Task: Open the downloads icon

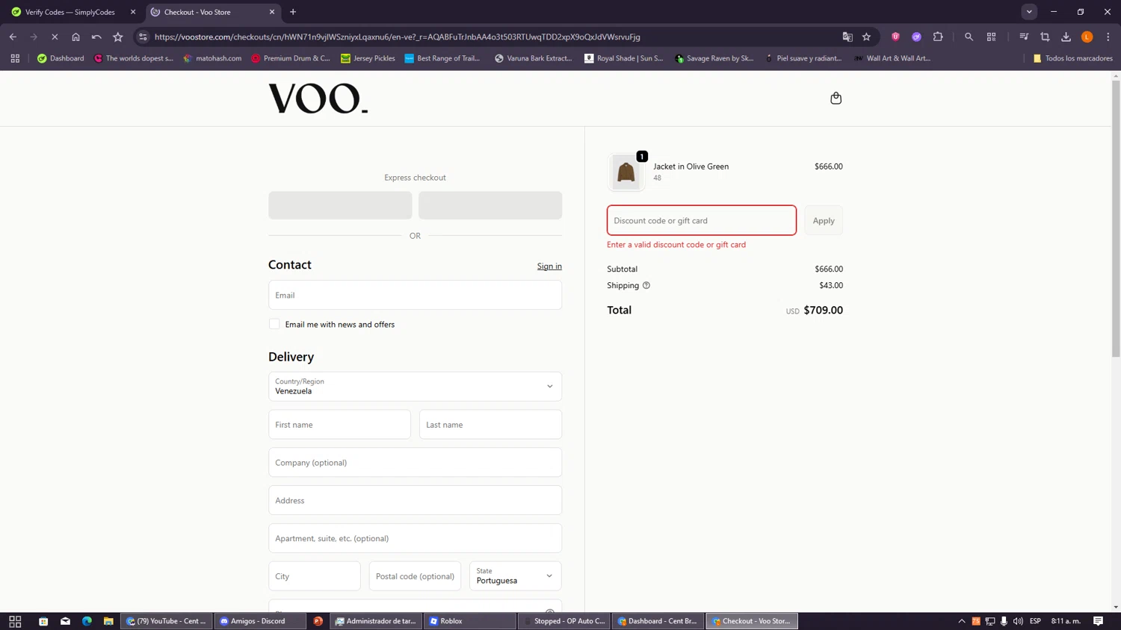Action: [x=1066, y=37]
